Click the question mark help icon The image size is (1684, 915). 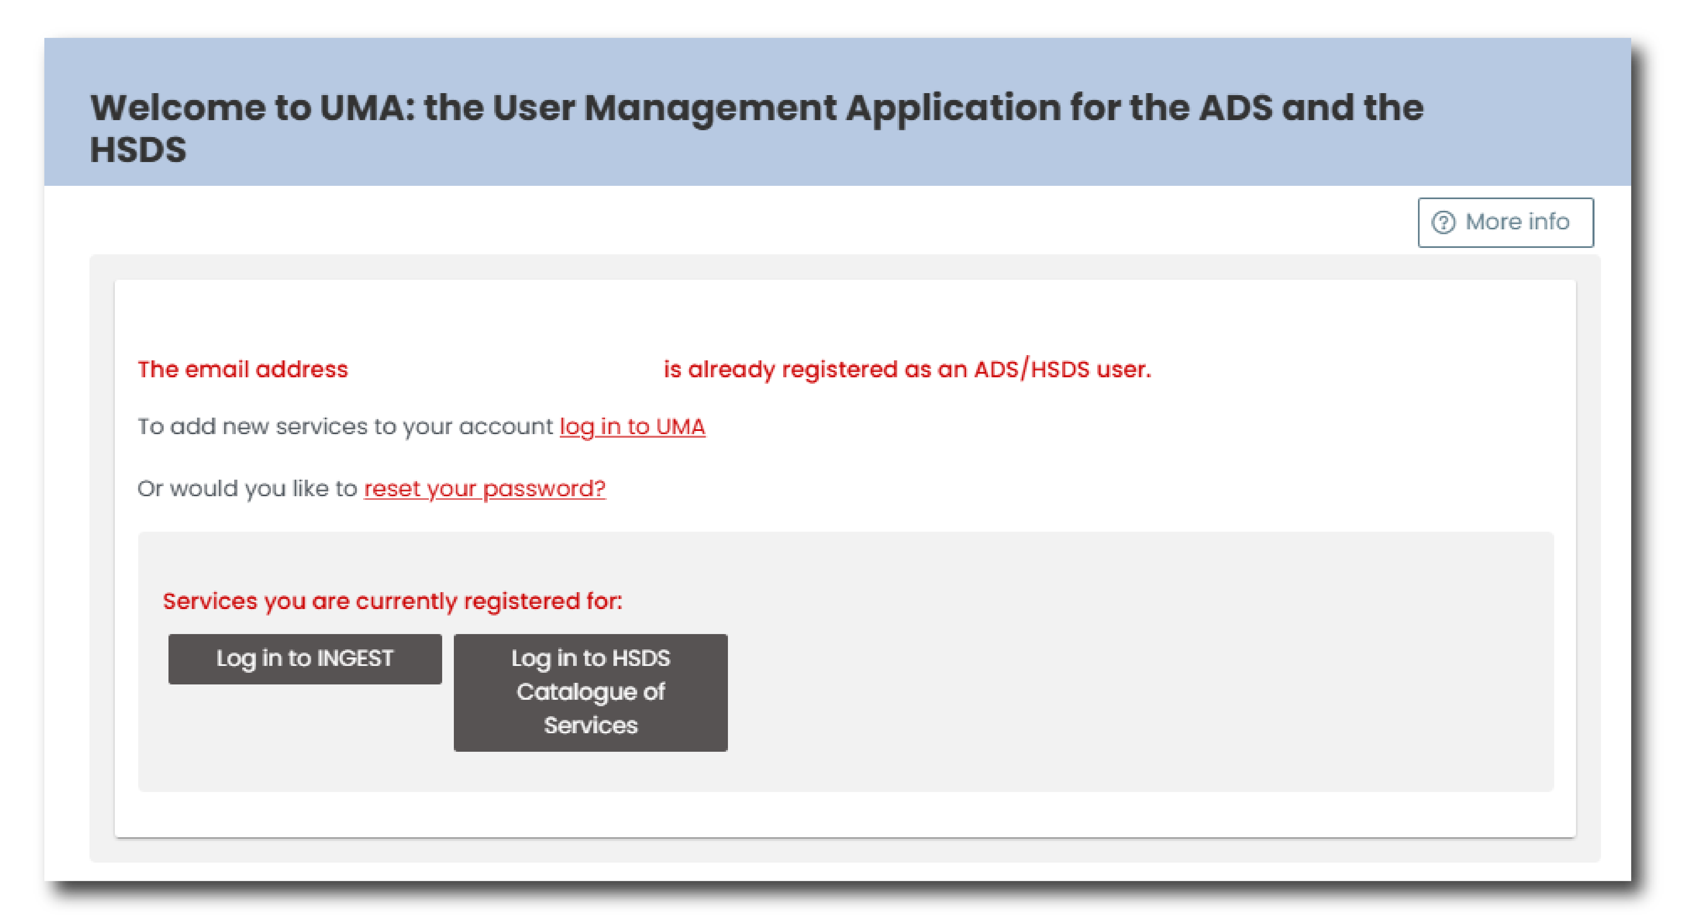click(x=1443, y=222)
